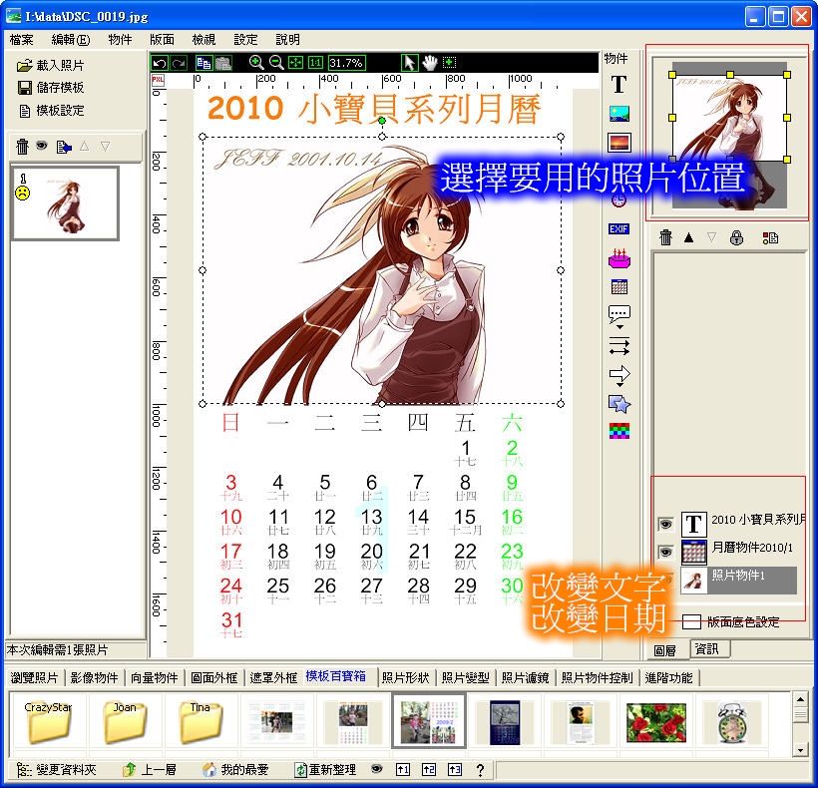This screenshot has height=788, width=818.
Task: Toggle the eye icon in the photo list toolbar
Action: pos(42,146)
